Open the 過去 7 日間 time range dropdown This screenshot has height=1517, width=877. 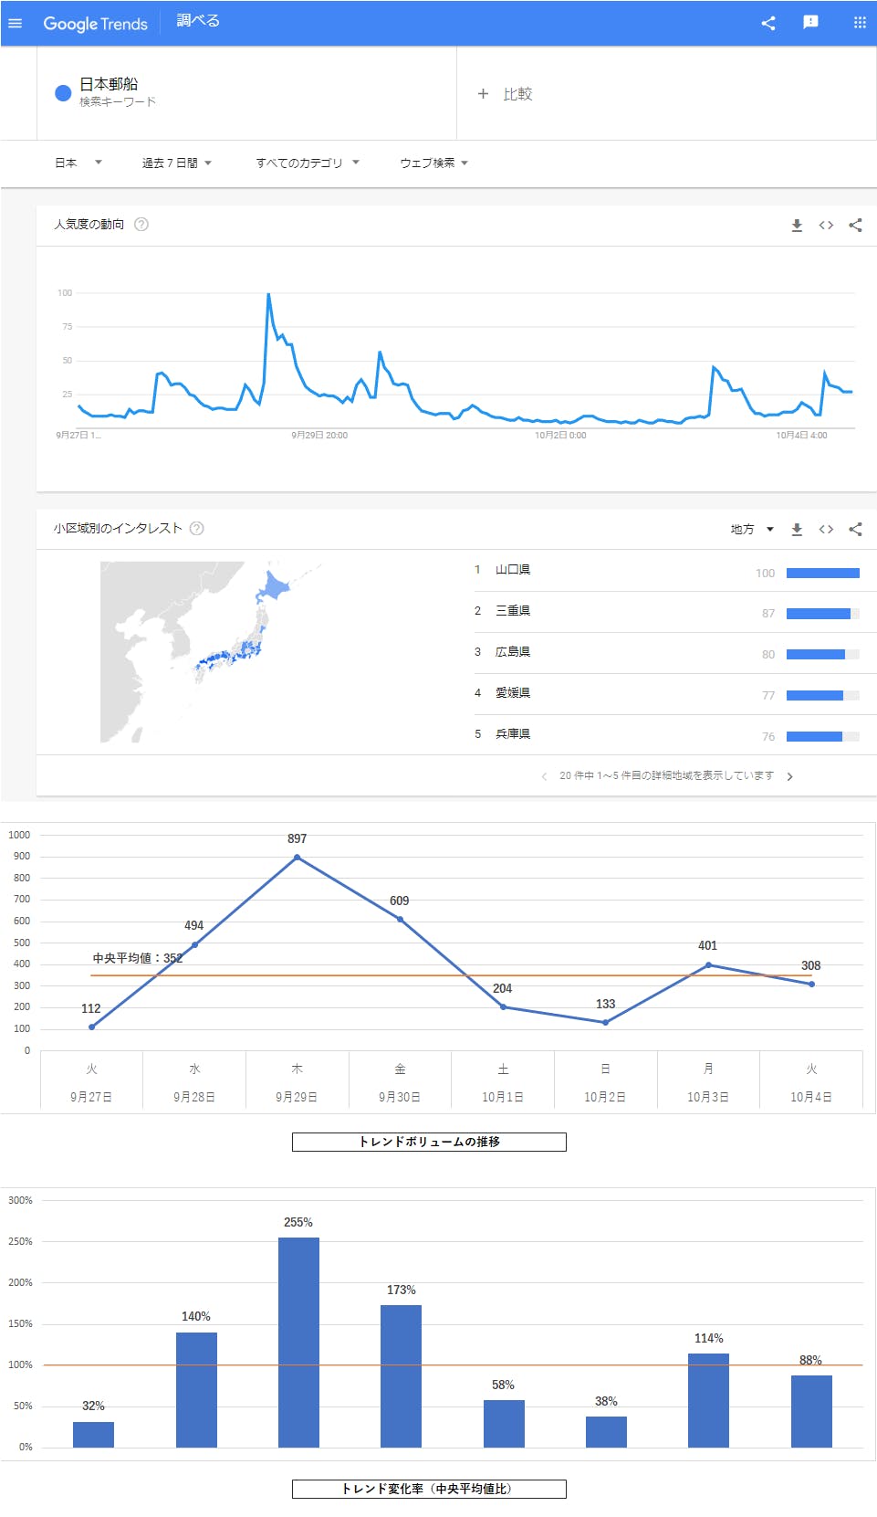(x=177, y=163)
